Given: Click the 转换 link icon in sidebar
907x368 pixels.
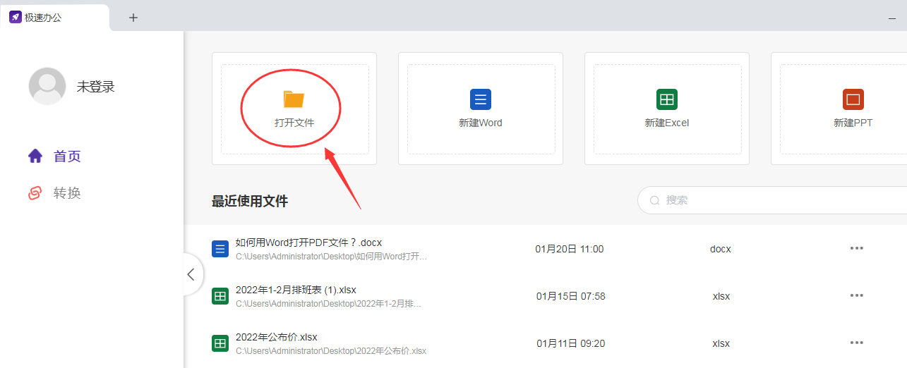Looking at the screenshot, I should coord(35,192).
